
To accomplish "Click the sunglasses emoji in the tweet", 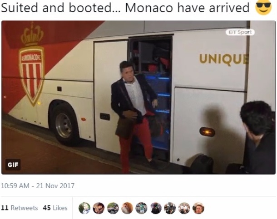I will point(263,7).
